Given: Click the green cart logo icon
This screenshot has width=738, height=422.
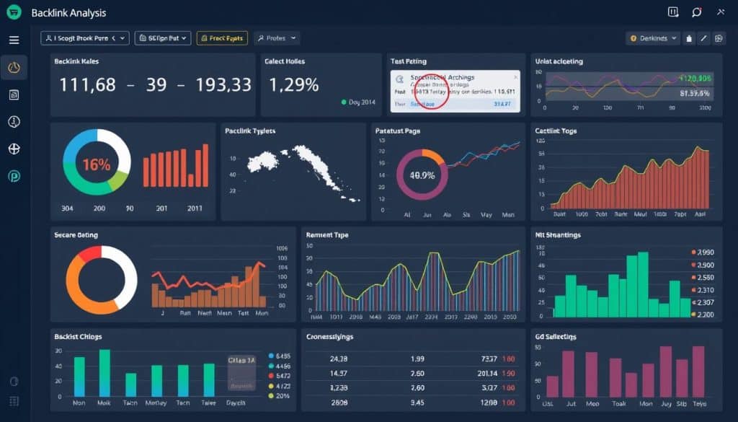Looking at the screenshot, I should tap(14, 12).
